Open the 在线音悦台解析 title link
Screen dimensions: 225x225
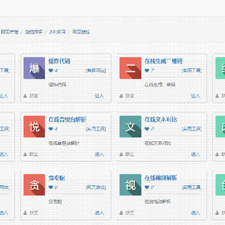coord(67,119)
